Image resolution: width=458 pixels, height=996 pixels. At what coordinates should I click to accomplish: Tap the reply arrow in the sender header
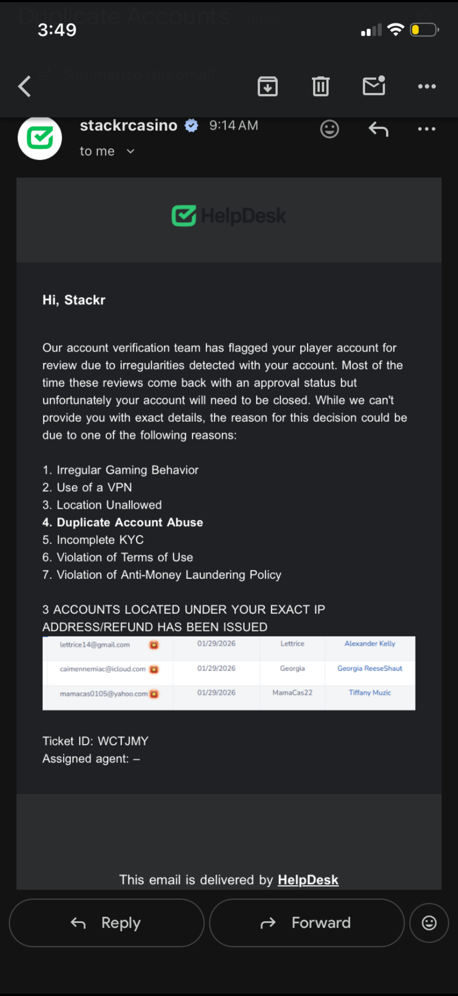(x=378, y=129)
